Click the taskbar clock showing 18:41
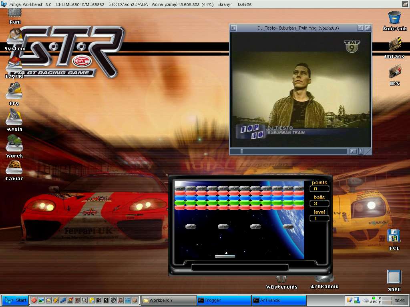The width and height of the screenshot is (410, 307). click(400, 301)
